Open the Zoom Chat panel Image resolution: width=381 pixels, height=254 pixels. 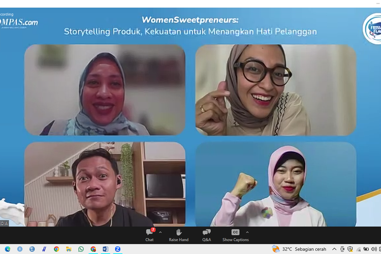point(149,234)
